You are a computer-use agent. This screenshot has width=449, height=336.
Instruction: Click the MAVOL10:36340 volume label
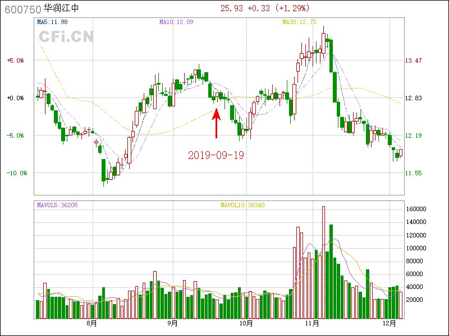coord(242,205)
